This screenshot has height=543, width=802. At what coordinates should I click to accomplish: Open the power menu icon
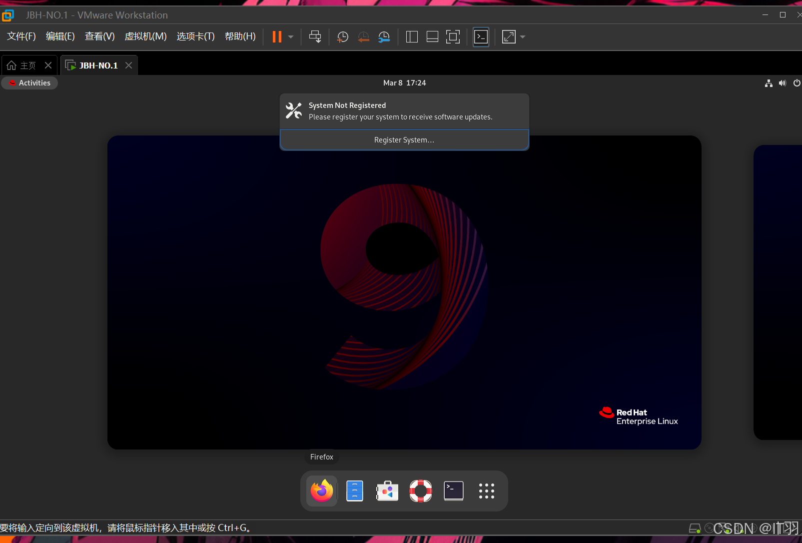point(797,83)
